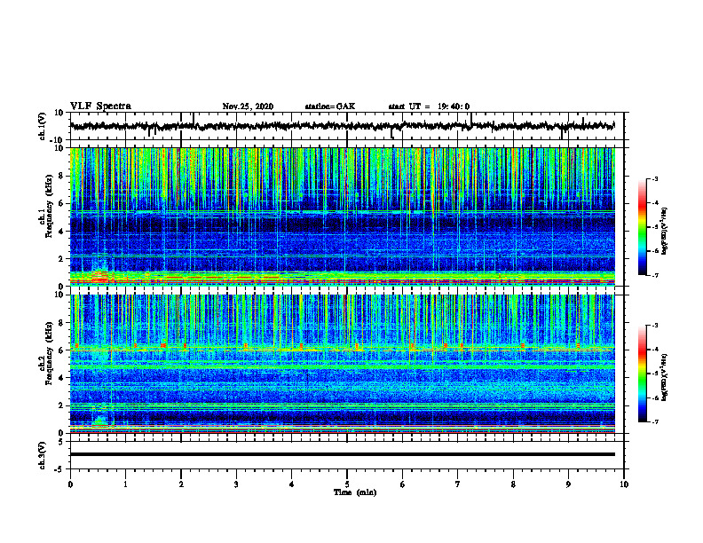Click the ch.2 spectrogram colorbar

[643, 374]
